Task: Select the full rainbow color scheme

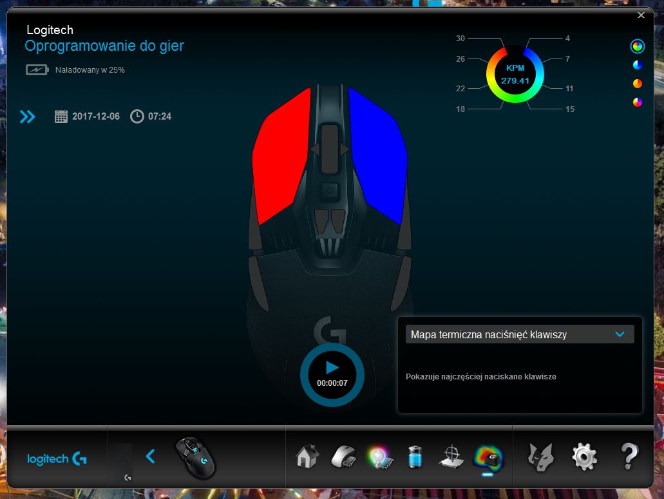Action: coord(638,46)
